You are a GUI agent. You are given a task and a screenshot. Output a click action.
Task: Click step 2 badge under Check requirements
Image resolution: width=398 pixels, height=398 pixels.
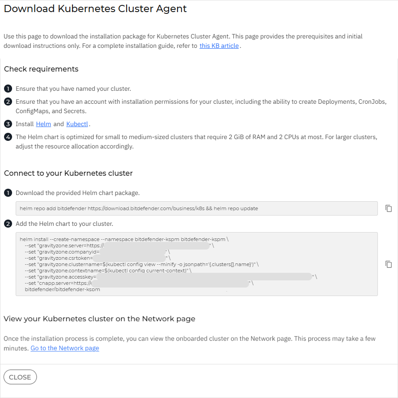[x=8, y=102]
